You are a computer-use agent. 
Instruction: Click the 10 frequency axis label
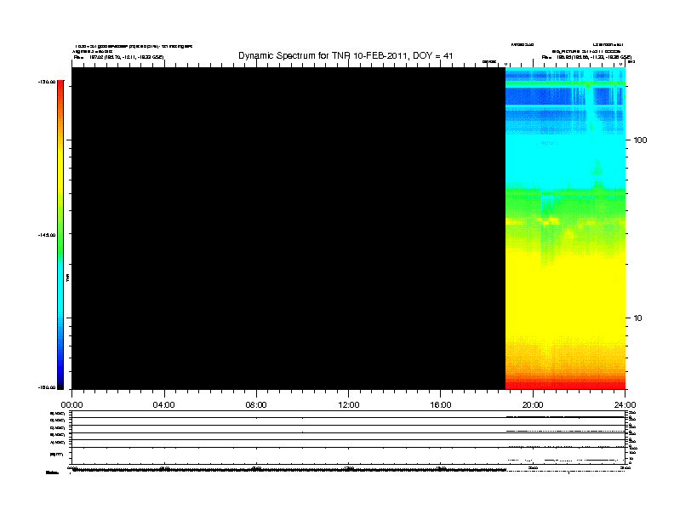638,318
